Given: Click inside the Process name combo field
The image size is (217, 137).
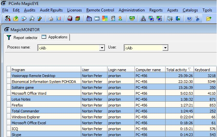Looking at the screenshot, I should 69,48.
